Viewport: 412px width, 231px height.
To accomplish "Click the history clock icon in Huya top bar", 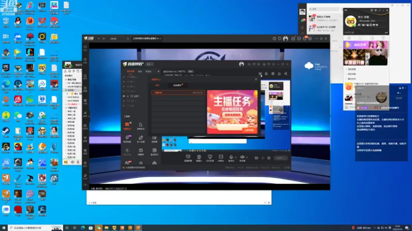I will coord(274,38).
